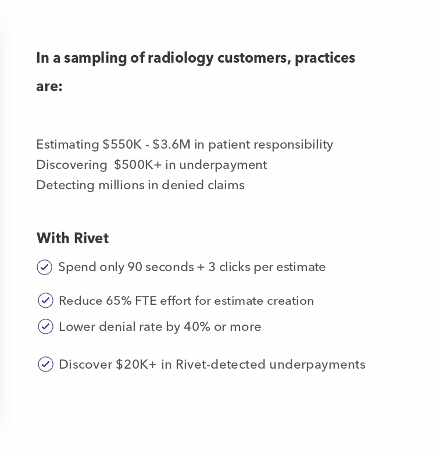Click the 'Reduce 65% FTE effort for estimate creation' text

187,301
